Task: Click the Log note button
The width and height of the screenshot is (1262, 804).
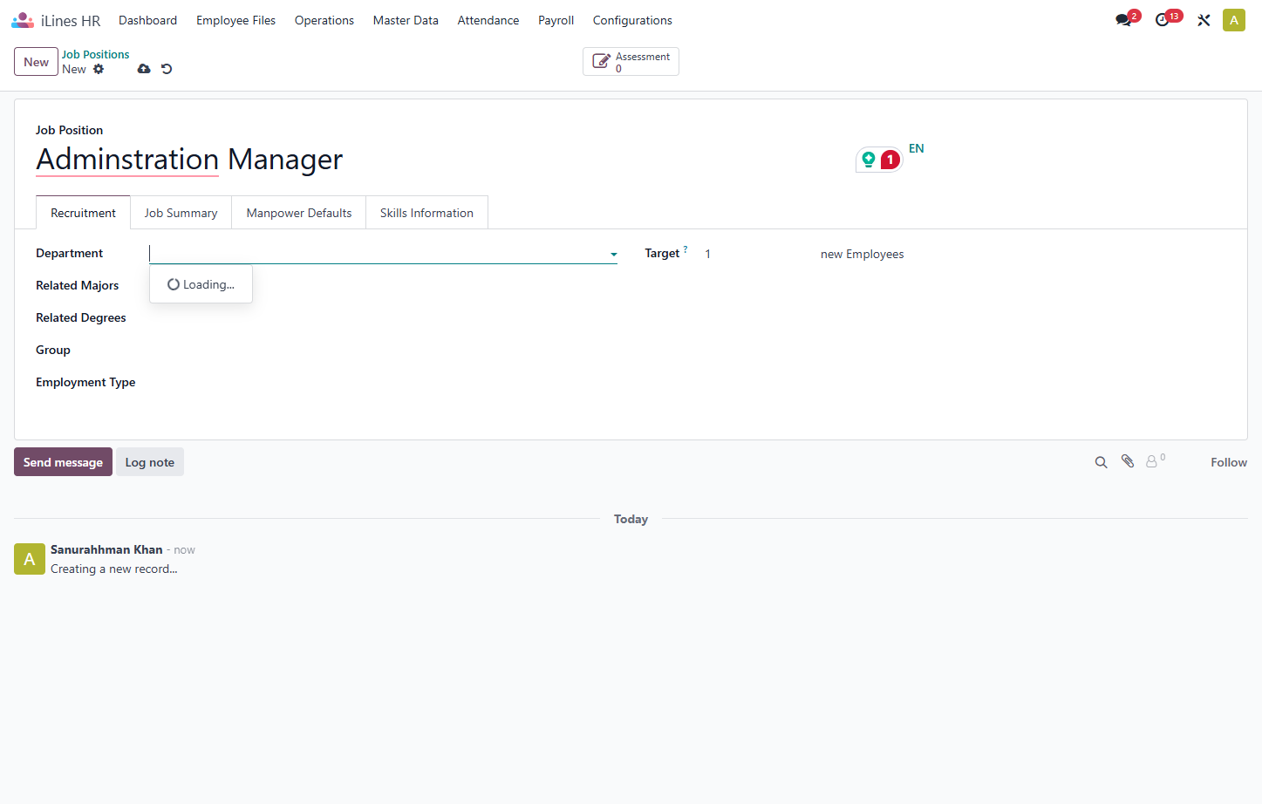Action: tap(150, 462)
